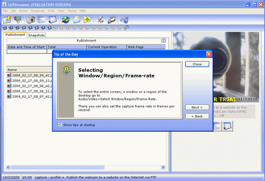Close Tip of the Day with red X

coord(209,54)
